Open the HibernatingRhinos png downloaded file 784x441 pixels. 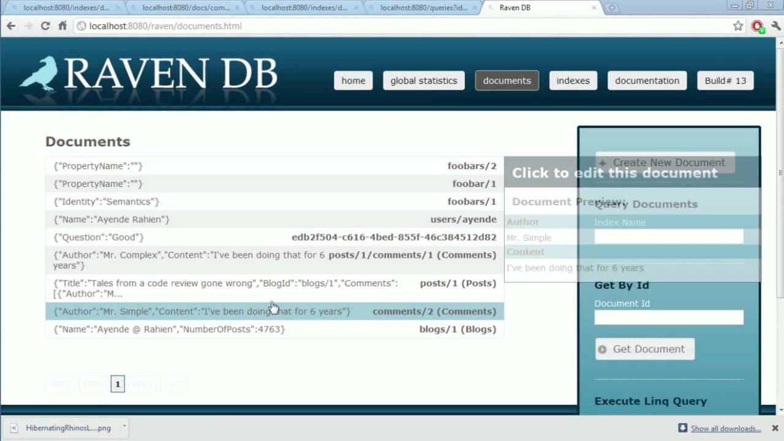pos(61,428)
